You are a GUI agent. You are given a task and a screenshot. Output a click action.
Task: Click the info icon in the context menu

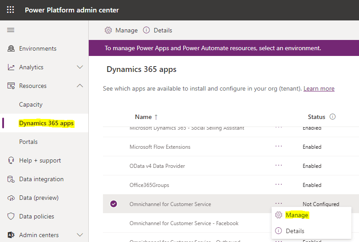pyautogui.click(x=278, y=230)
